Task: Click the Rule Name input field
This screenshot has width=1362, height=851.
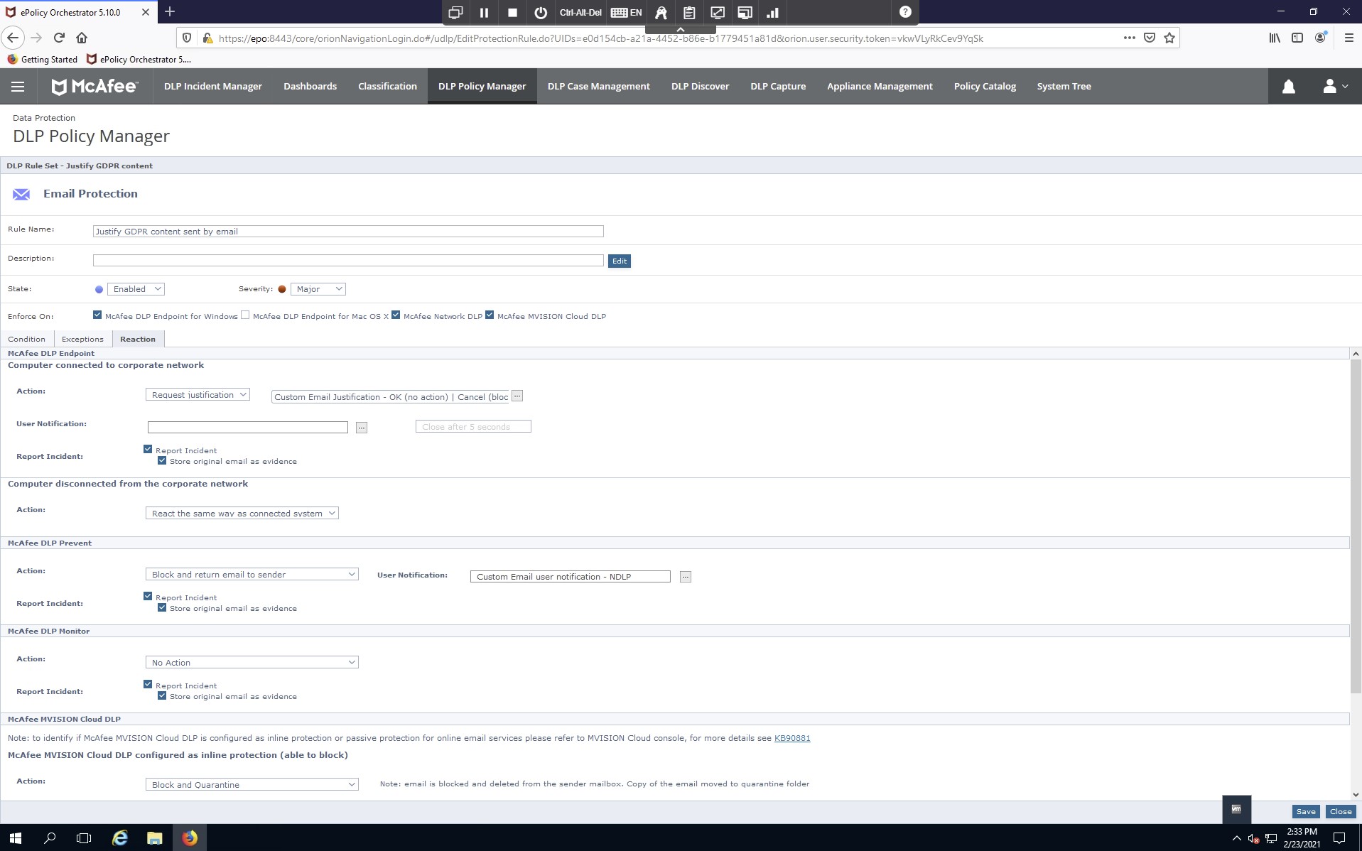Action: [x=348, y=232]
